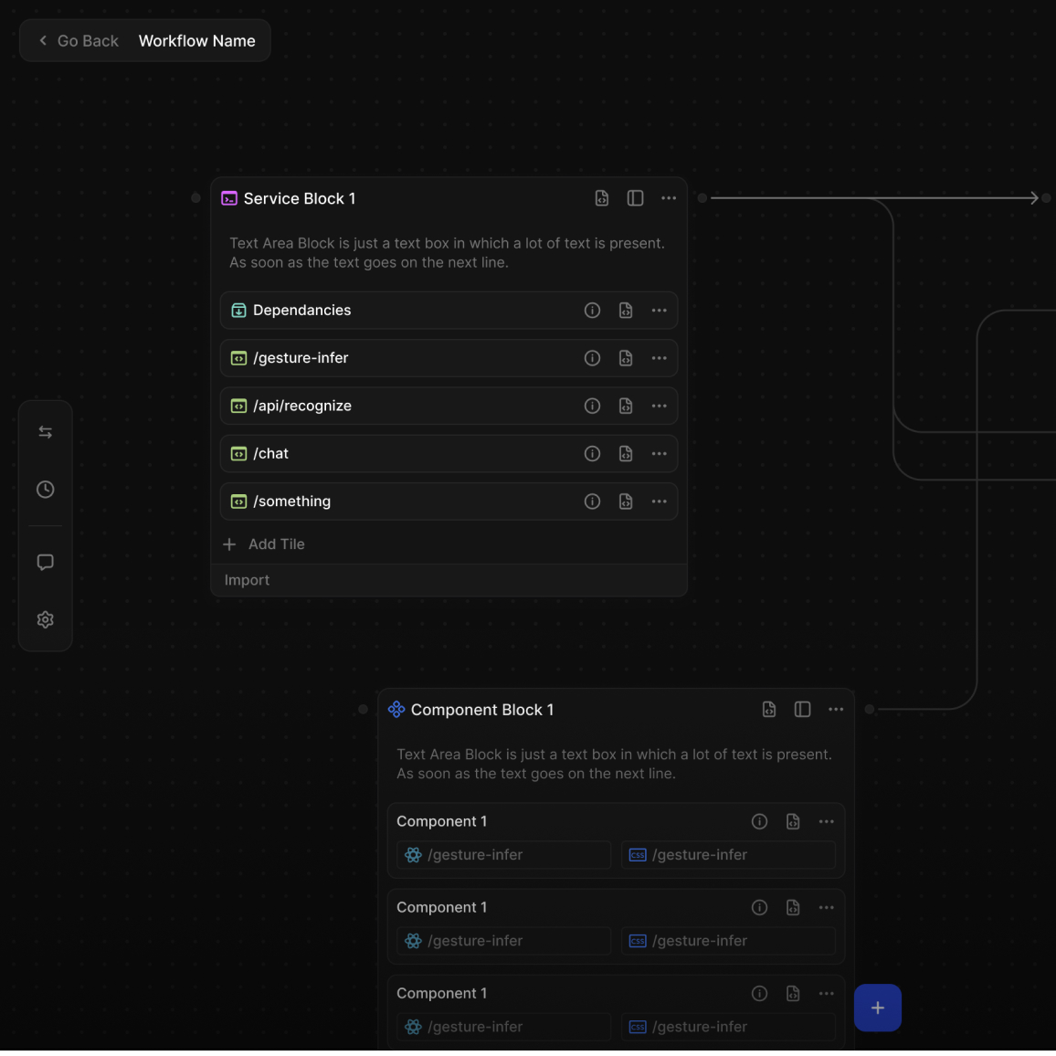
Task: Click info icon on /api/recognize tile
Action: coord(592,406)
